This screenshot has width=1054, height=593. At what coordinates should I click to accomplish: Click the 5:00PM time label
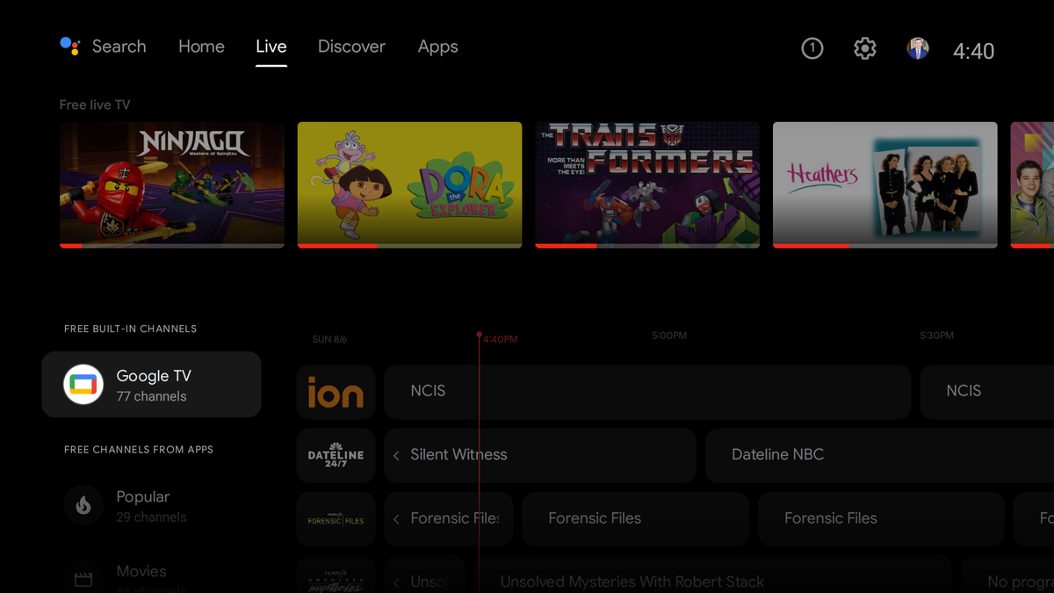669,336
